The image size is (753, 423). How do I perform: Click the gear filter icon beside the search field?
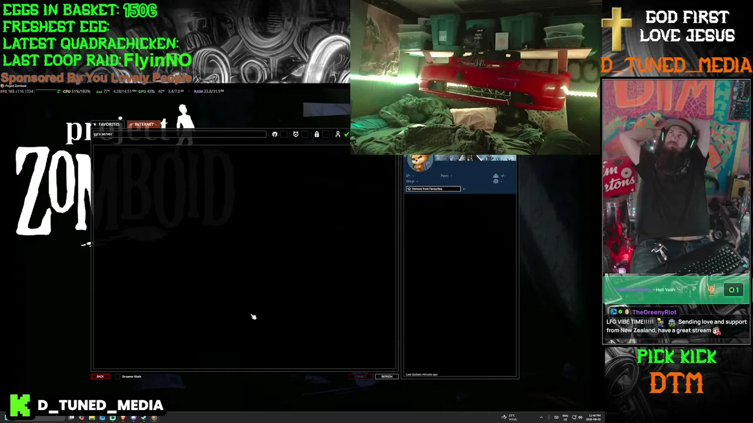pyautogui.click(x=275, y=135)
